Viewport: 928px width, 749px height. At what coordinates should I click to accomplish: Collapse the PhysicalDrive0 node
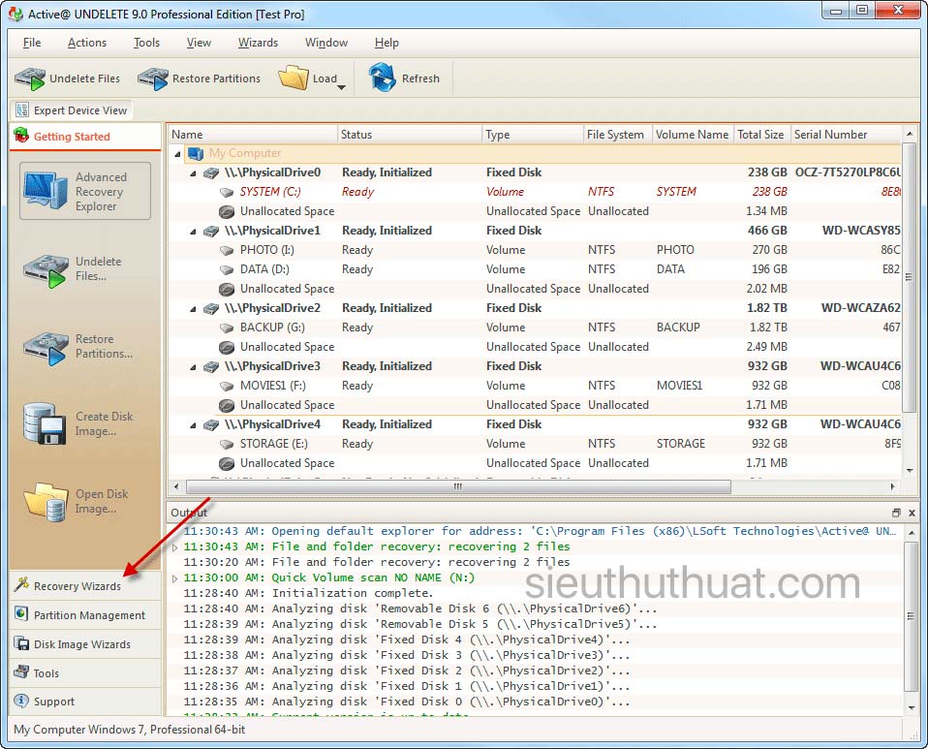[x=193, y=173]
